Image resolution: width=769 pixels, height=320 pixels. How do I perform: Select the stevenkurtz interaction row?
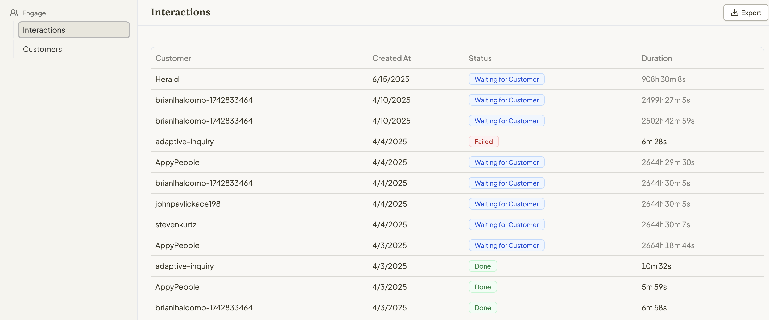click(176, 224)
